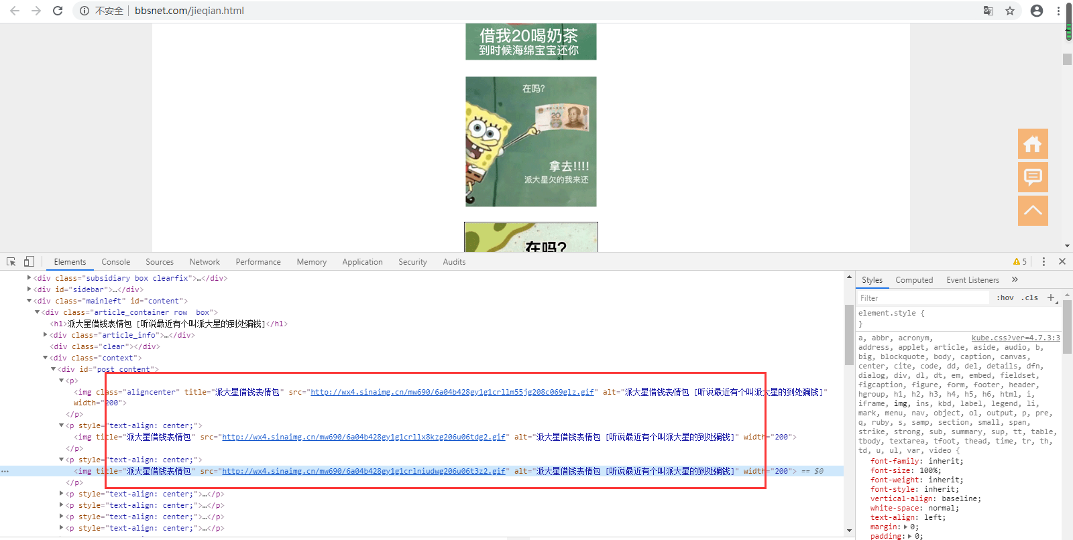Open DevTools customize menu
The height and width of the screenshot is (540, 1073).
click(x=1043, y=261)
